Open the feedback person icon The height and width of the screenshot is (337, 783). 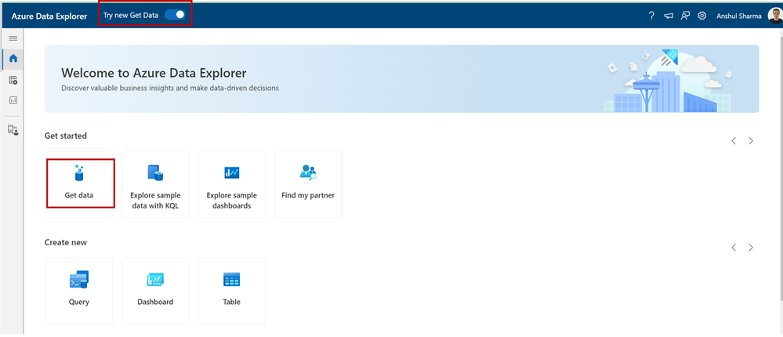[x=685, y=16]
